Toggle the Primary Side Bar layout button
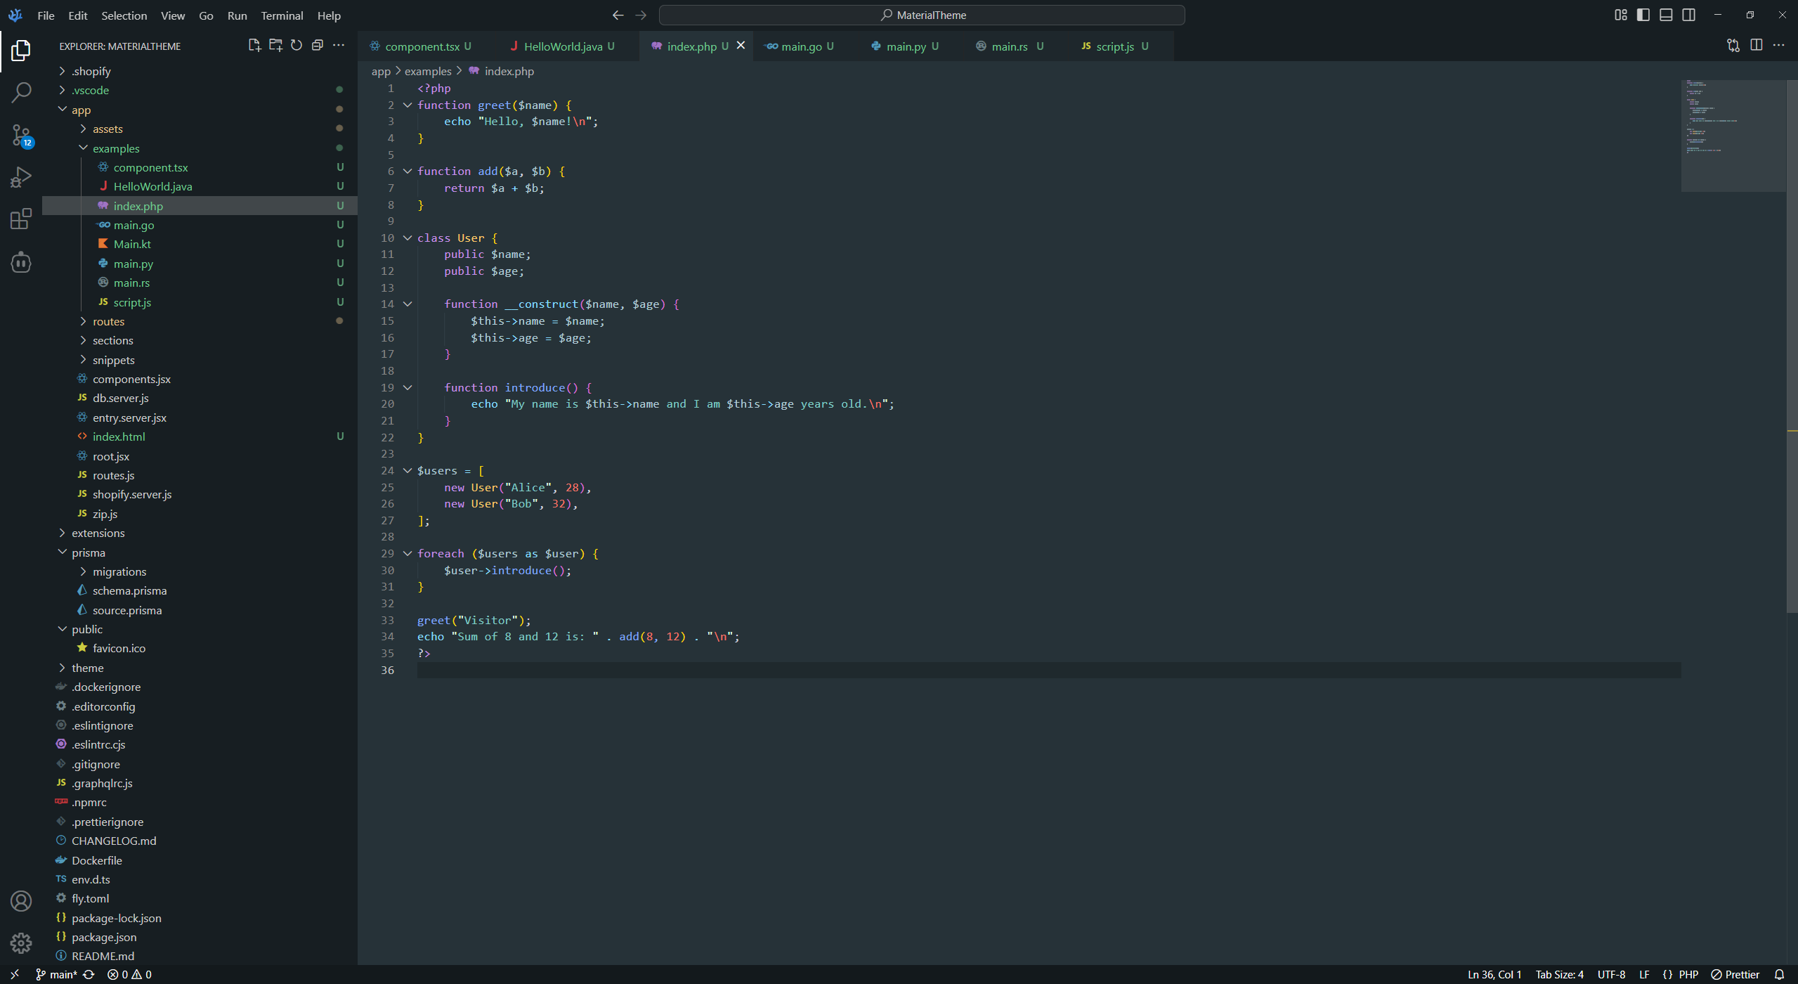1798x984 pixels. [1643, 15]
